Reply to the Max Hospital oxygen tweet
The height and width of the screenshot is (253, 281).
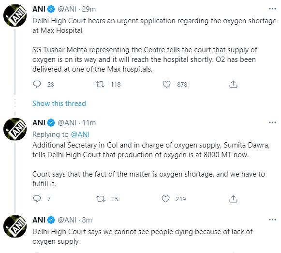(x=37, y=84)
